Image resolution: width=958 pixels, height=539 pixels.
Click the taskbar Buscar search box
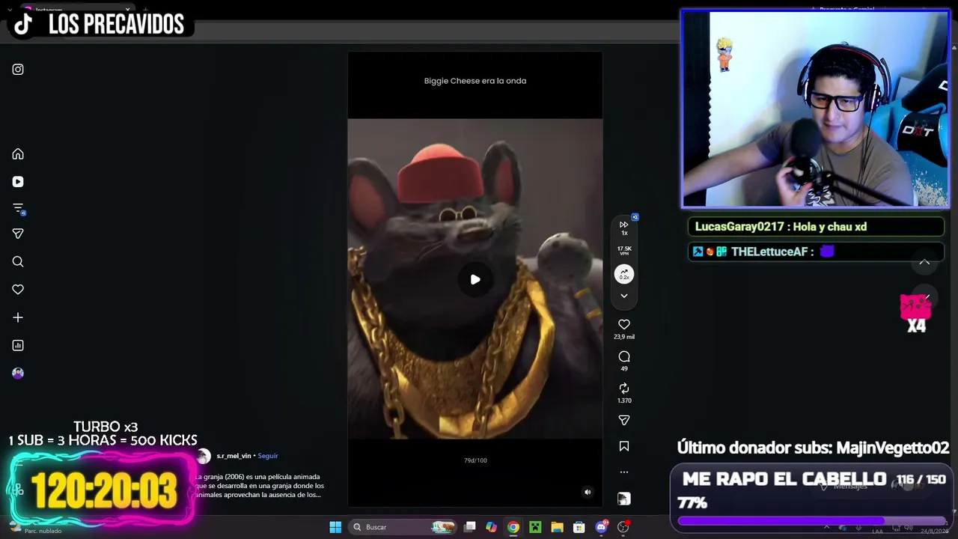pyautogui.click(x=404, y=527)
